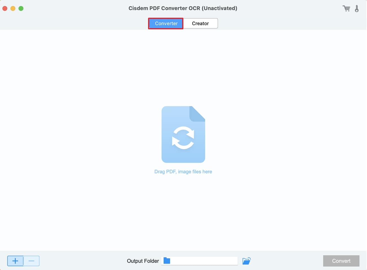Add files with the plus button
This screenshot has height=270, width=367.
tap(15, 261)
